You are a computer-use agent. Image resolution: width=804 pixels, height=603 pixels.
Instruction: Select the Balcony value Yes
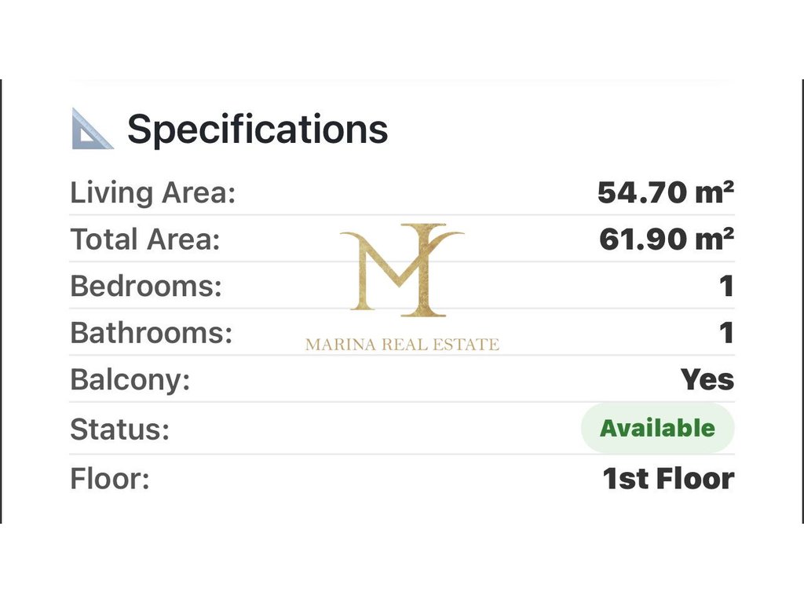click(x=707, y=380)
